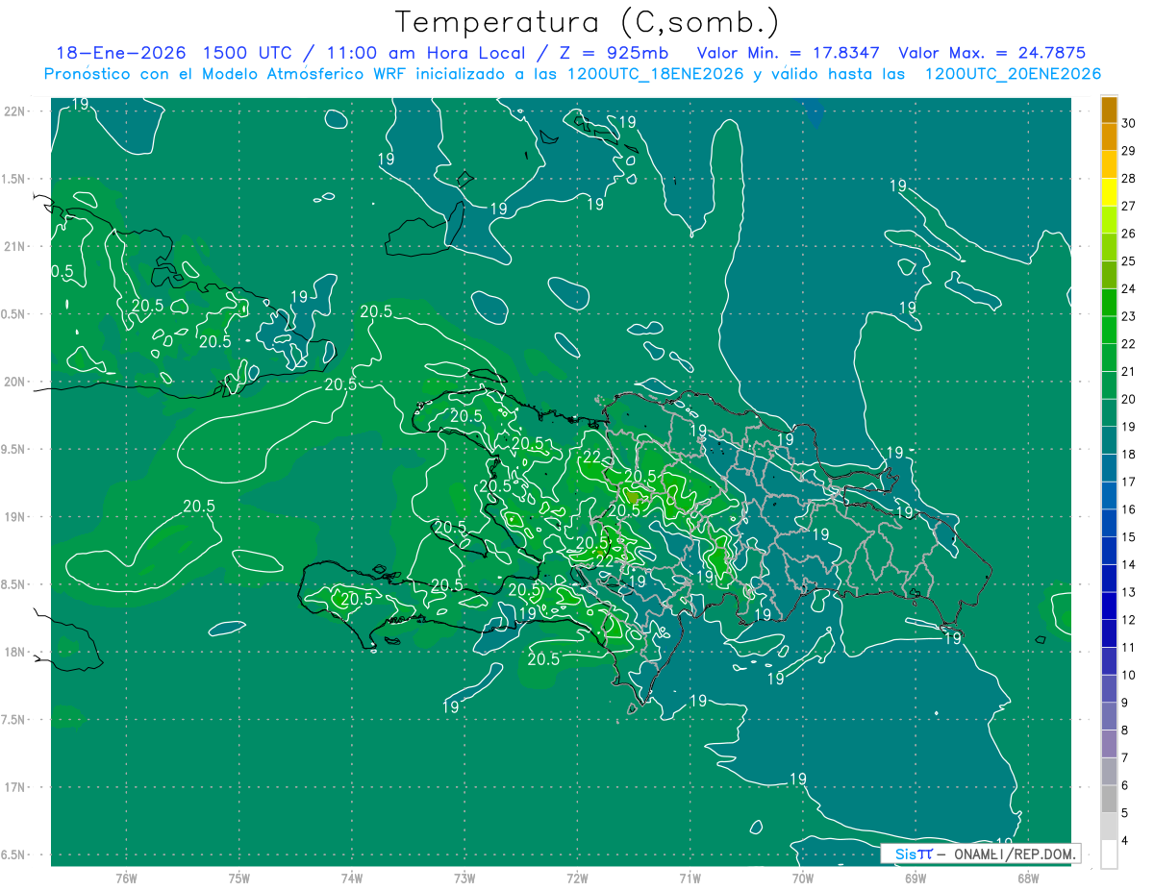Click the legend value "30"
The width and height of the screenshot is (1154, 891).
1130,123
